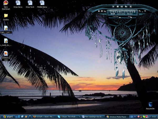158x119 pixels.
Task: Switch to 'Man vajadzīga' Word document
Action: click(93, 117)
